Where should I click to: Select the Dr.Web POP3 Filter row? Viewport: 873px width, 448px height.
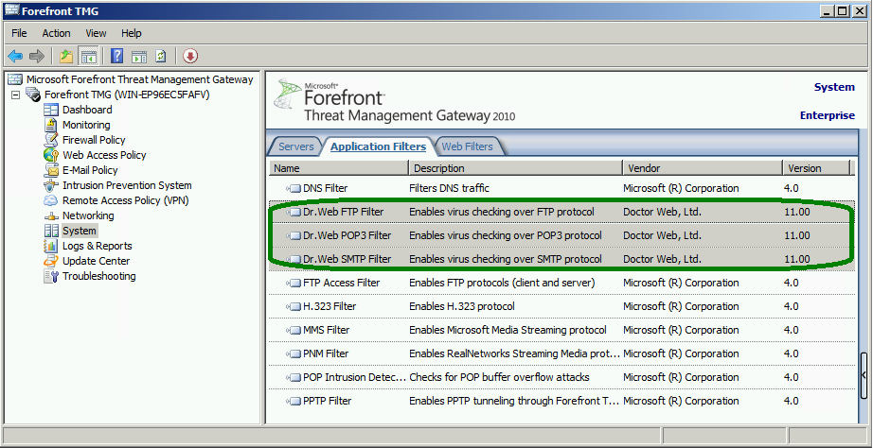click(x=561, y=235)
